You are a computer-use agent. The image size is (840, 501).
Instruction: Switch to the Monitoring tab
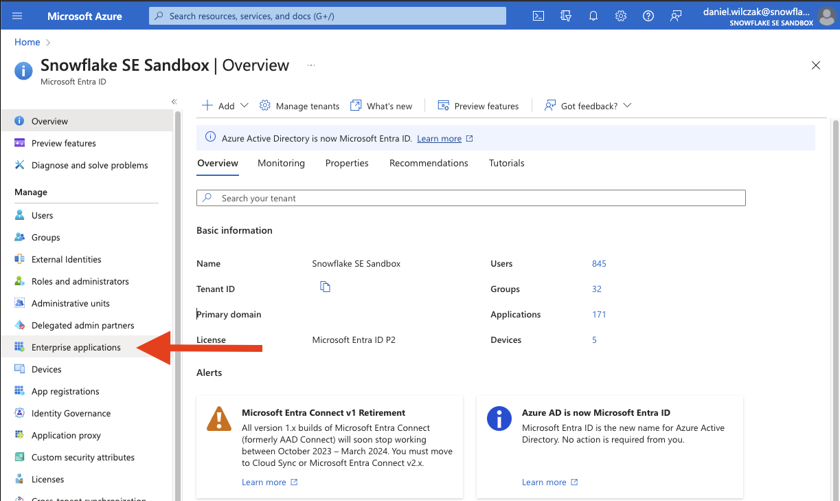[281, 163]
